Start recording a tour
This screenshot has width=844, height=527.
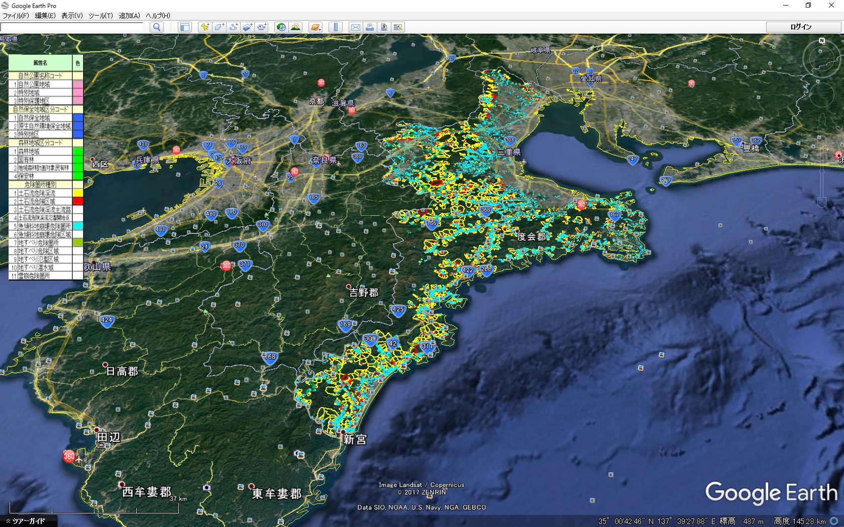click(x=262, y=27)
